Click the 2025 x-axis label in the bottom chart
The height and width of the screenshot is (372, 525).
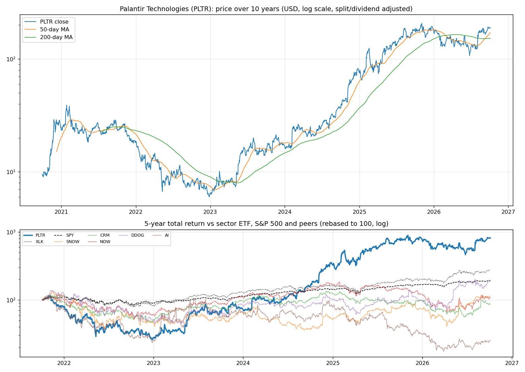pos(333,363)
